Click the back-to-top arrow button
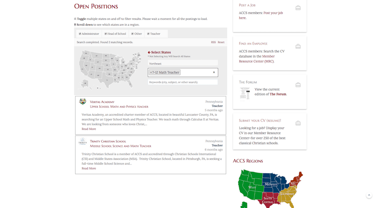This screenshot has width=381, height=208. coord(369,195)
